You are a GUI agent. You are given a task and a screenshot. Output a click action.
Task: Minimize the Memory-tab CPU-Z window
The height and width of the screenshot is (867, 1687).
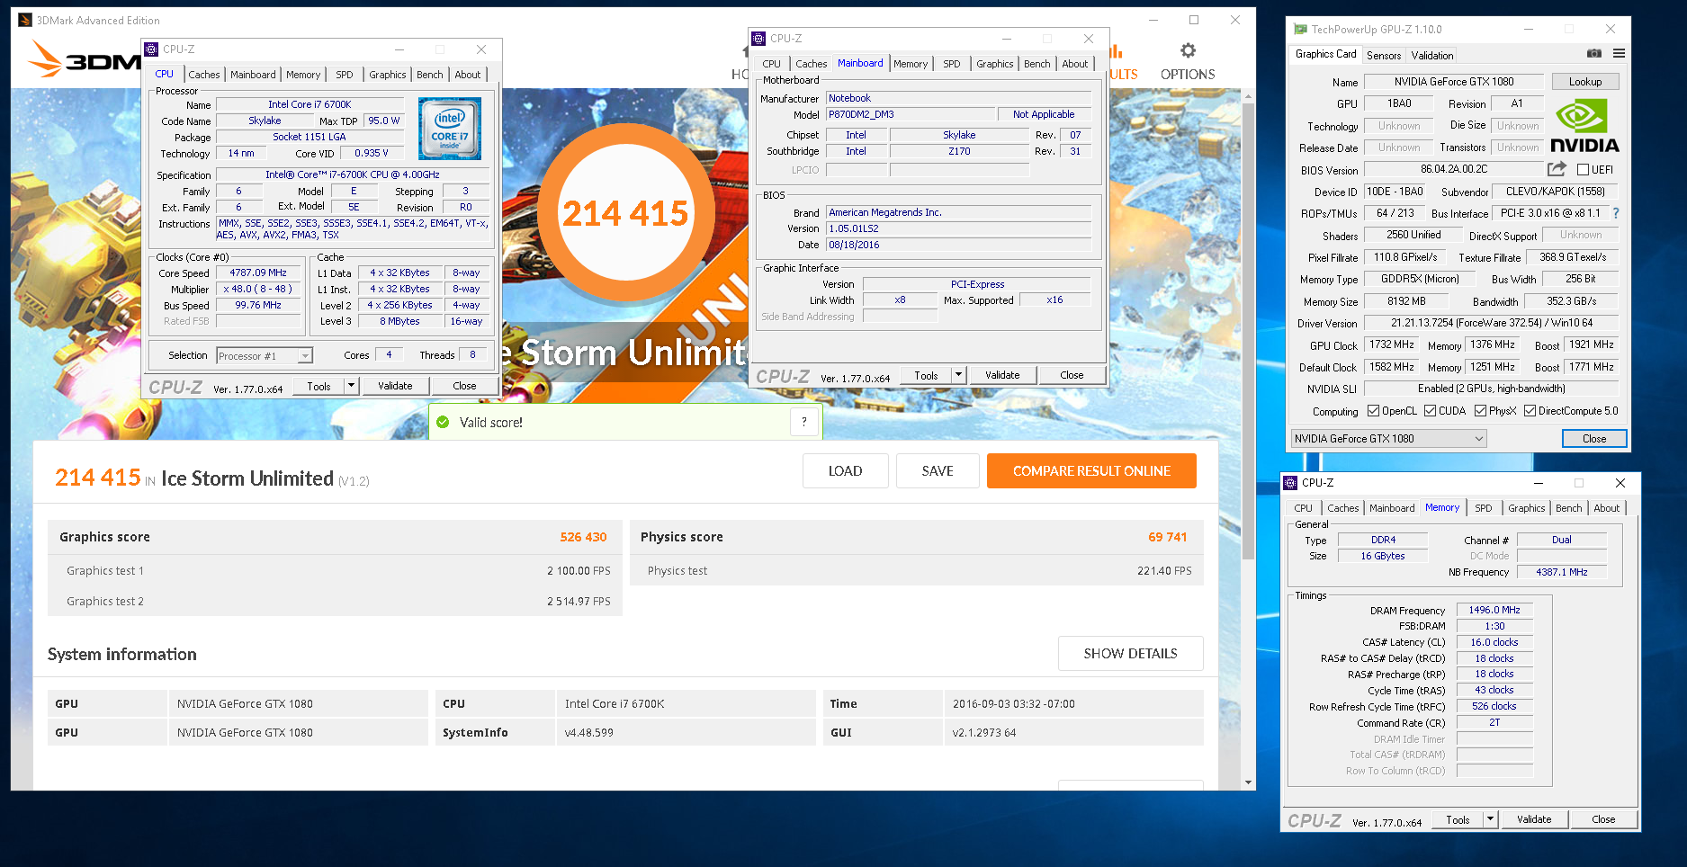click(1538, 483)
